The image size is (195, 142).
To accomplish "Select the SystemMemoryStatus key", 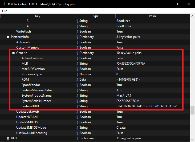I will [37, 90].
